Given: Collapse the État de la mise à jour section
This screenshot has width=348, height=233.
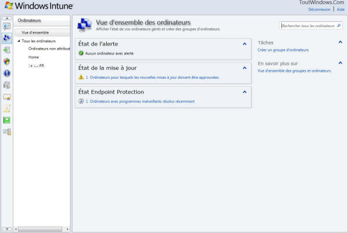Looking at the screenshot, I should click(x=245, y=68).
